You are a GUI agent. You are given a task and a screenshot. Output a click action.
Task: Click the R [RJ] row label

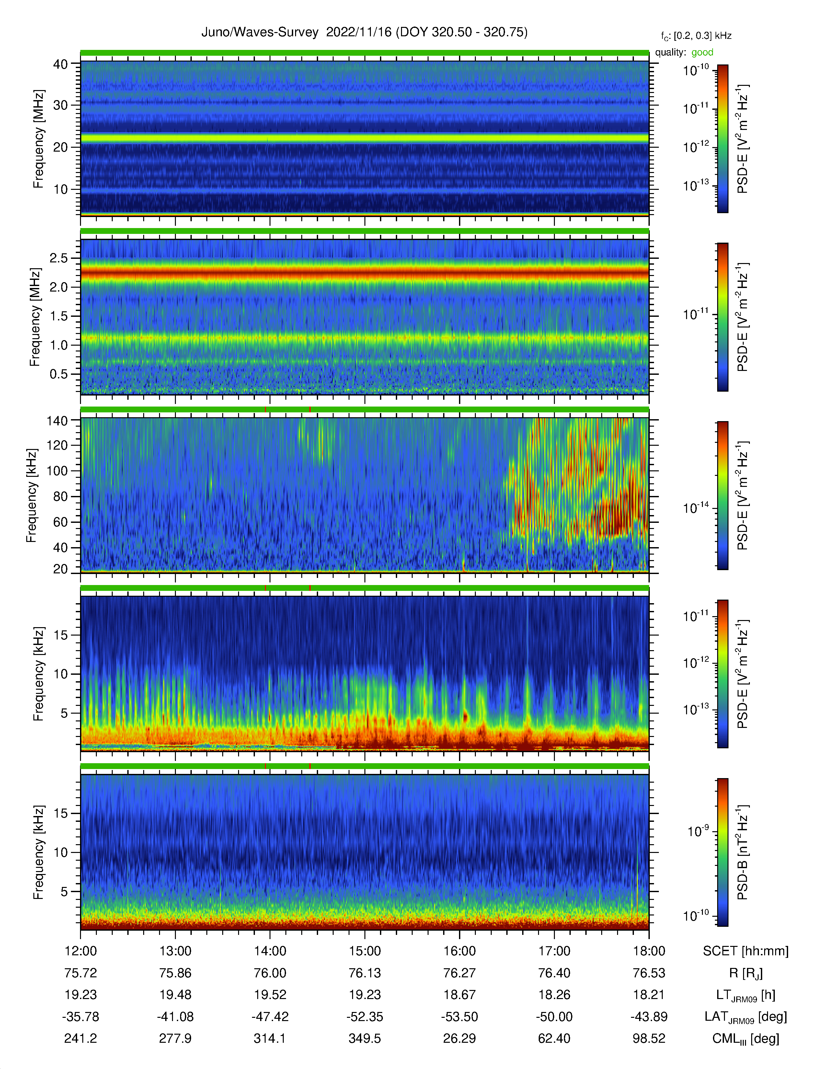click(x=746, y=973)
